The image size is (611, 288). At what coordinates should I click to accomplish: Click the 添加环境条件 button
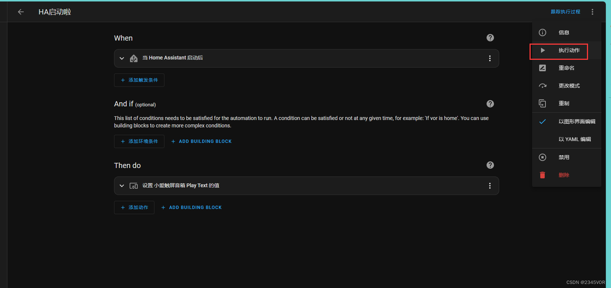pyautogui.click(x=139, y=141)
